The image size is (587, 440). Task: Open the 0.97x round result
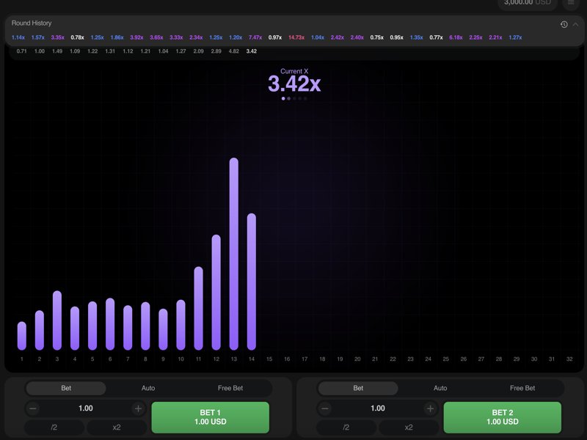(274, 37)
